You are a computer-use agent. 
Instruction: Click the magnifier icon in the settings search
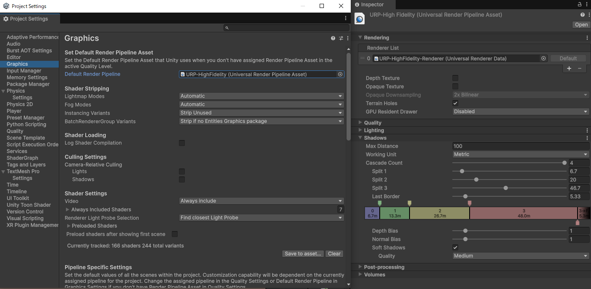[227, 28]
